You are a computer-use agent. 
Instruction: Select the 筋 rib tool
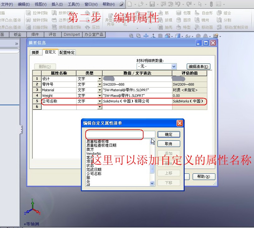click(x=163, y=13)
